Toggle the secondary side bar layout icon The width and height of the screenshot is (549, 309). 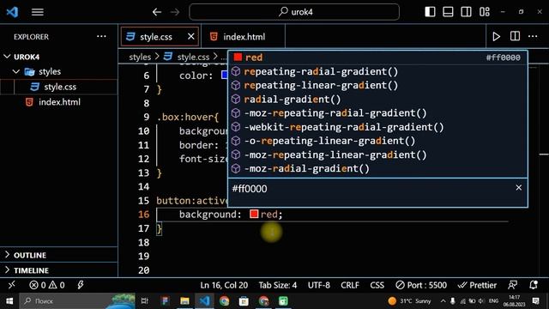click(466, 12)
